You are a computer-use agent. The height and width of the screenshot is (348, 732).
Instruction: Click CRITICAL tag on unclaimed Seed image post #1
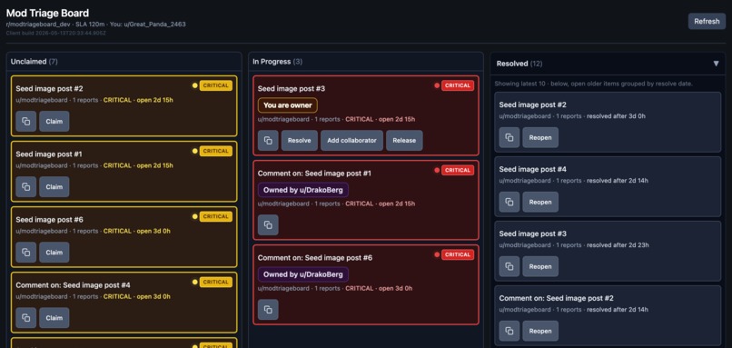(x=215, y=151)
